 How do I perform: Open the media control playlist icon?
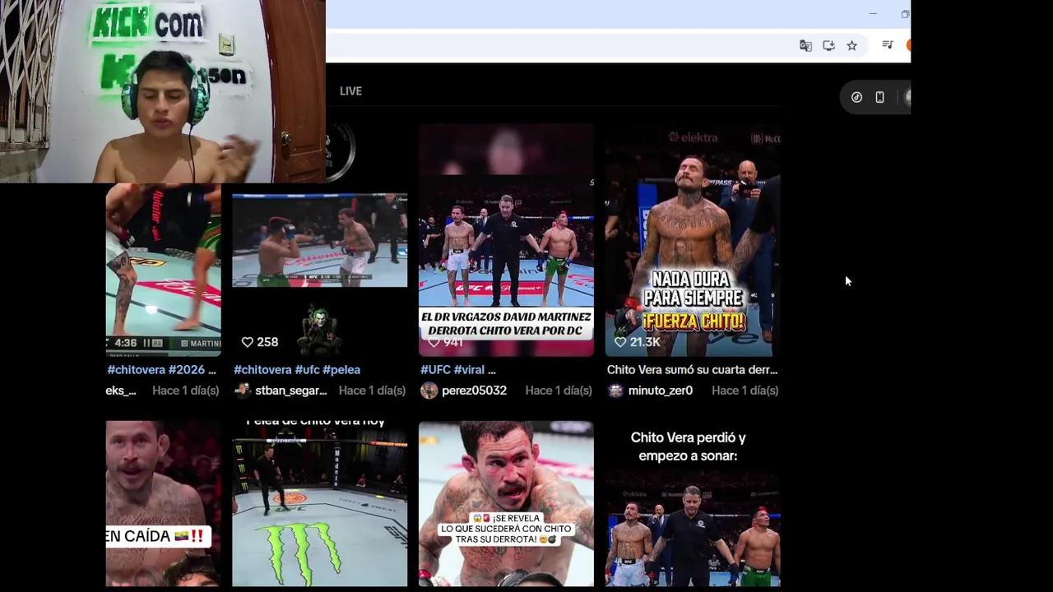[x=888, y=45]
